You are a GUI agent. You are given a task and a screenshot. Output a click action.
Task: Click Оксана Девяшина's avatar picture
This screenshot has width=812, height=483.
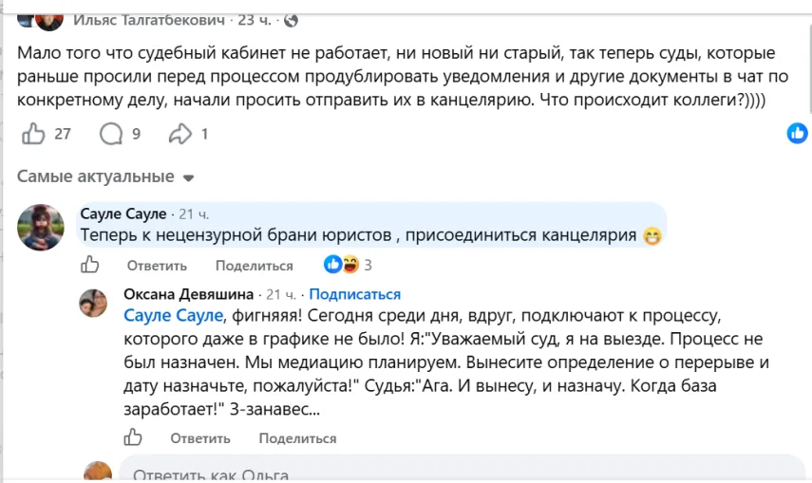click(93, 303)
